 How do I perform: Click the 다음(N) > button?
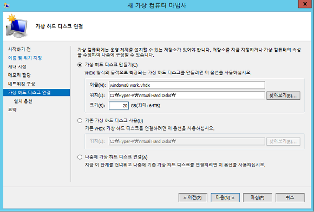coord(225,197)
